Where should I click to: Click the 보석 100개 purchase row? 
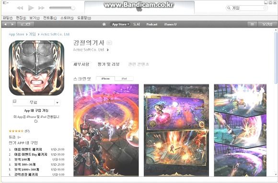point(36,160)
